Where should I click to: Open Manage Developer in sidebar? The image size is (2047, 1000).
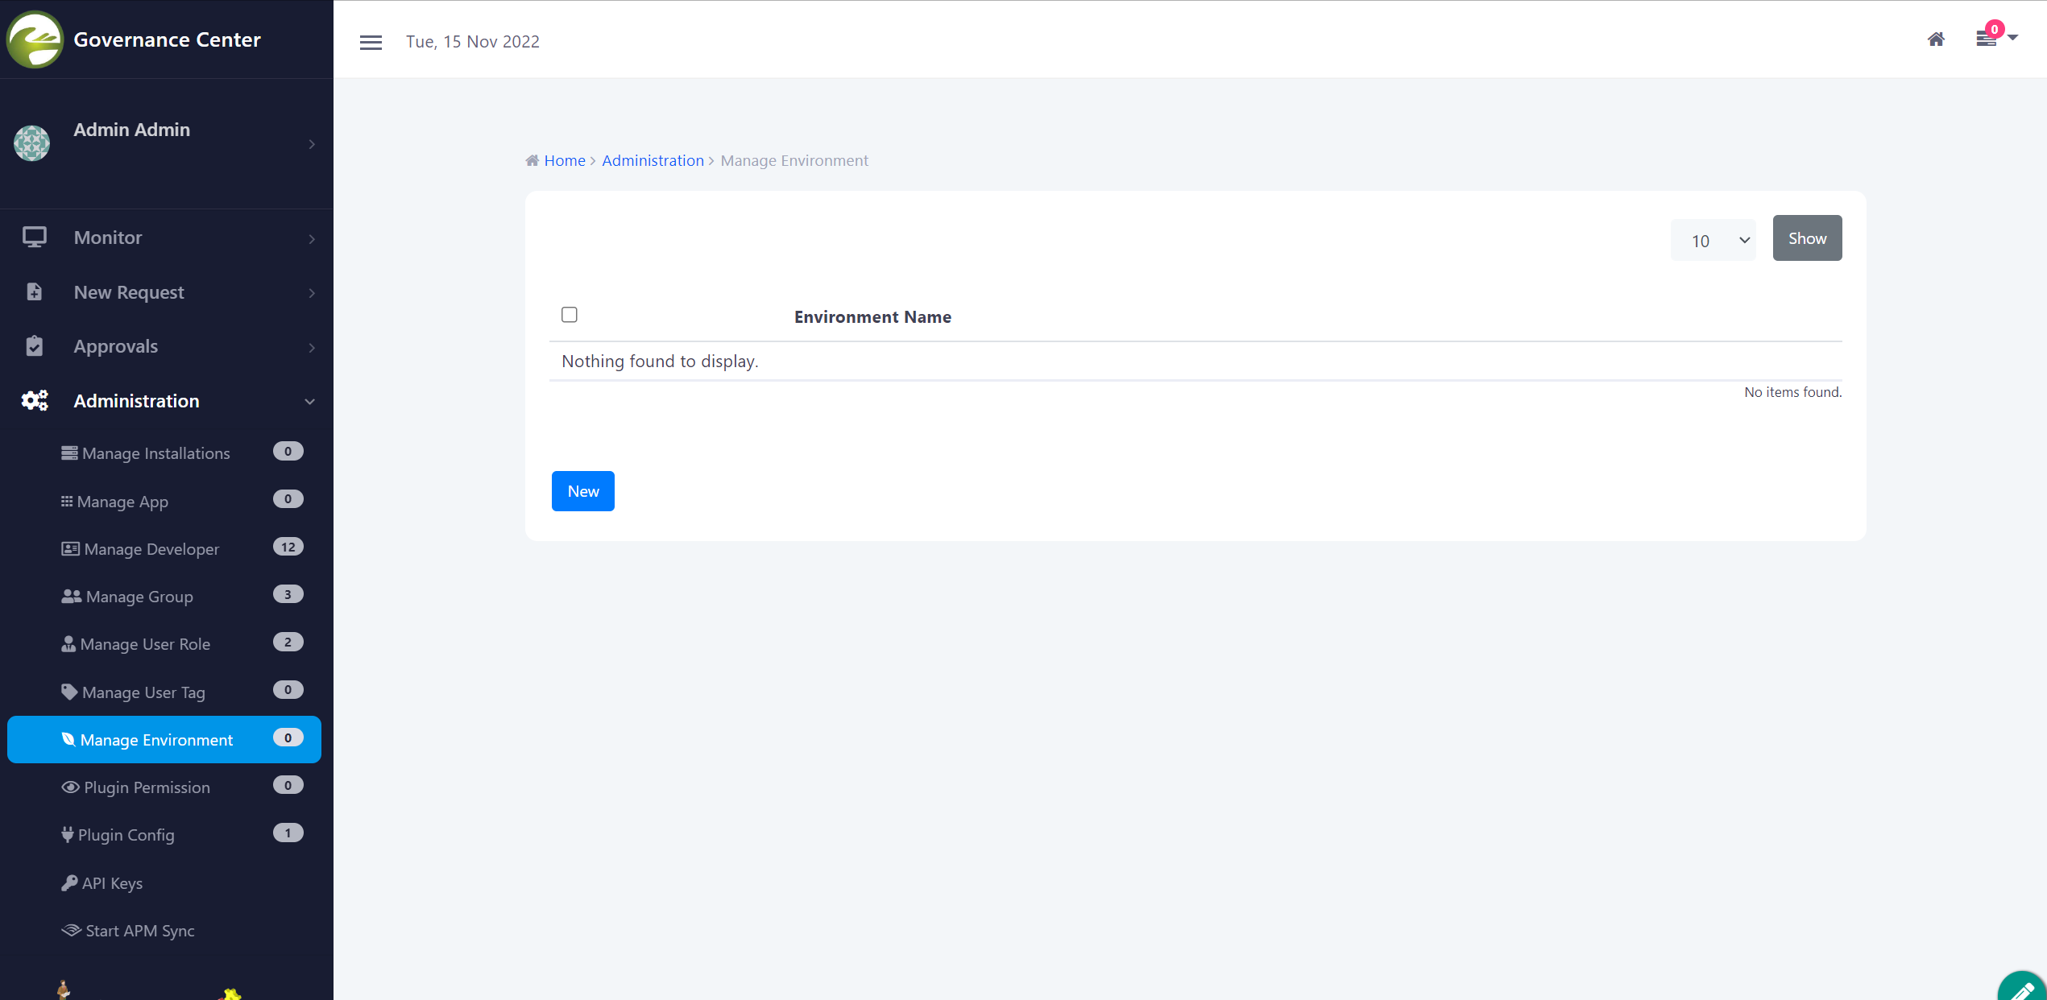151,549
